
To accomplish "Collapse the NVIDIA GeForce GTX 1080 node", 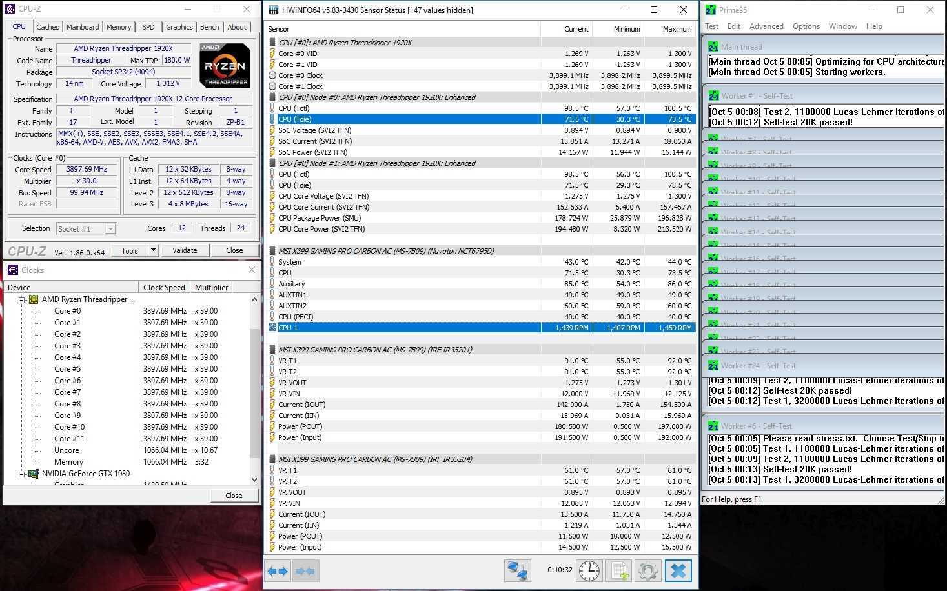I will (21, 474).
